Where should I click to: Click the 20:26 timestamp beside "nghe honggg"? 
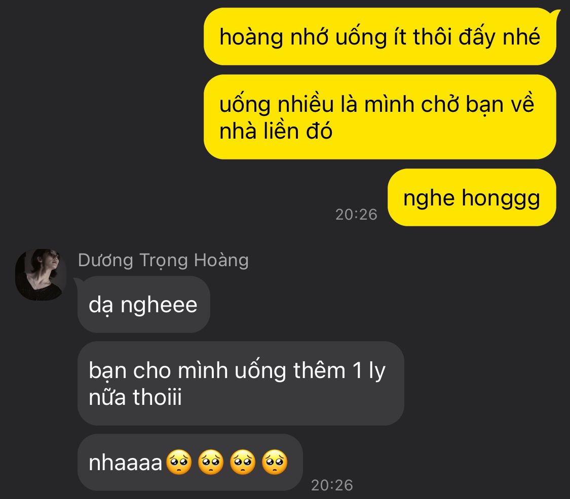(356, 214)
